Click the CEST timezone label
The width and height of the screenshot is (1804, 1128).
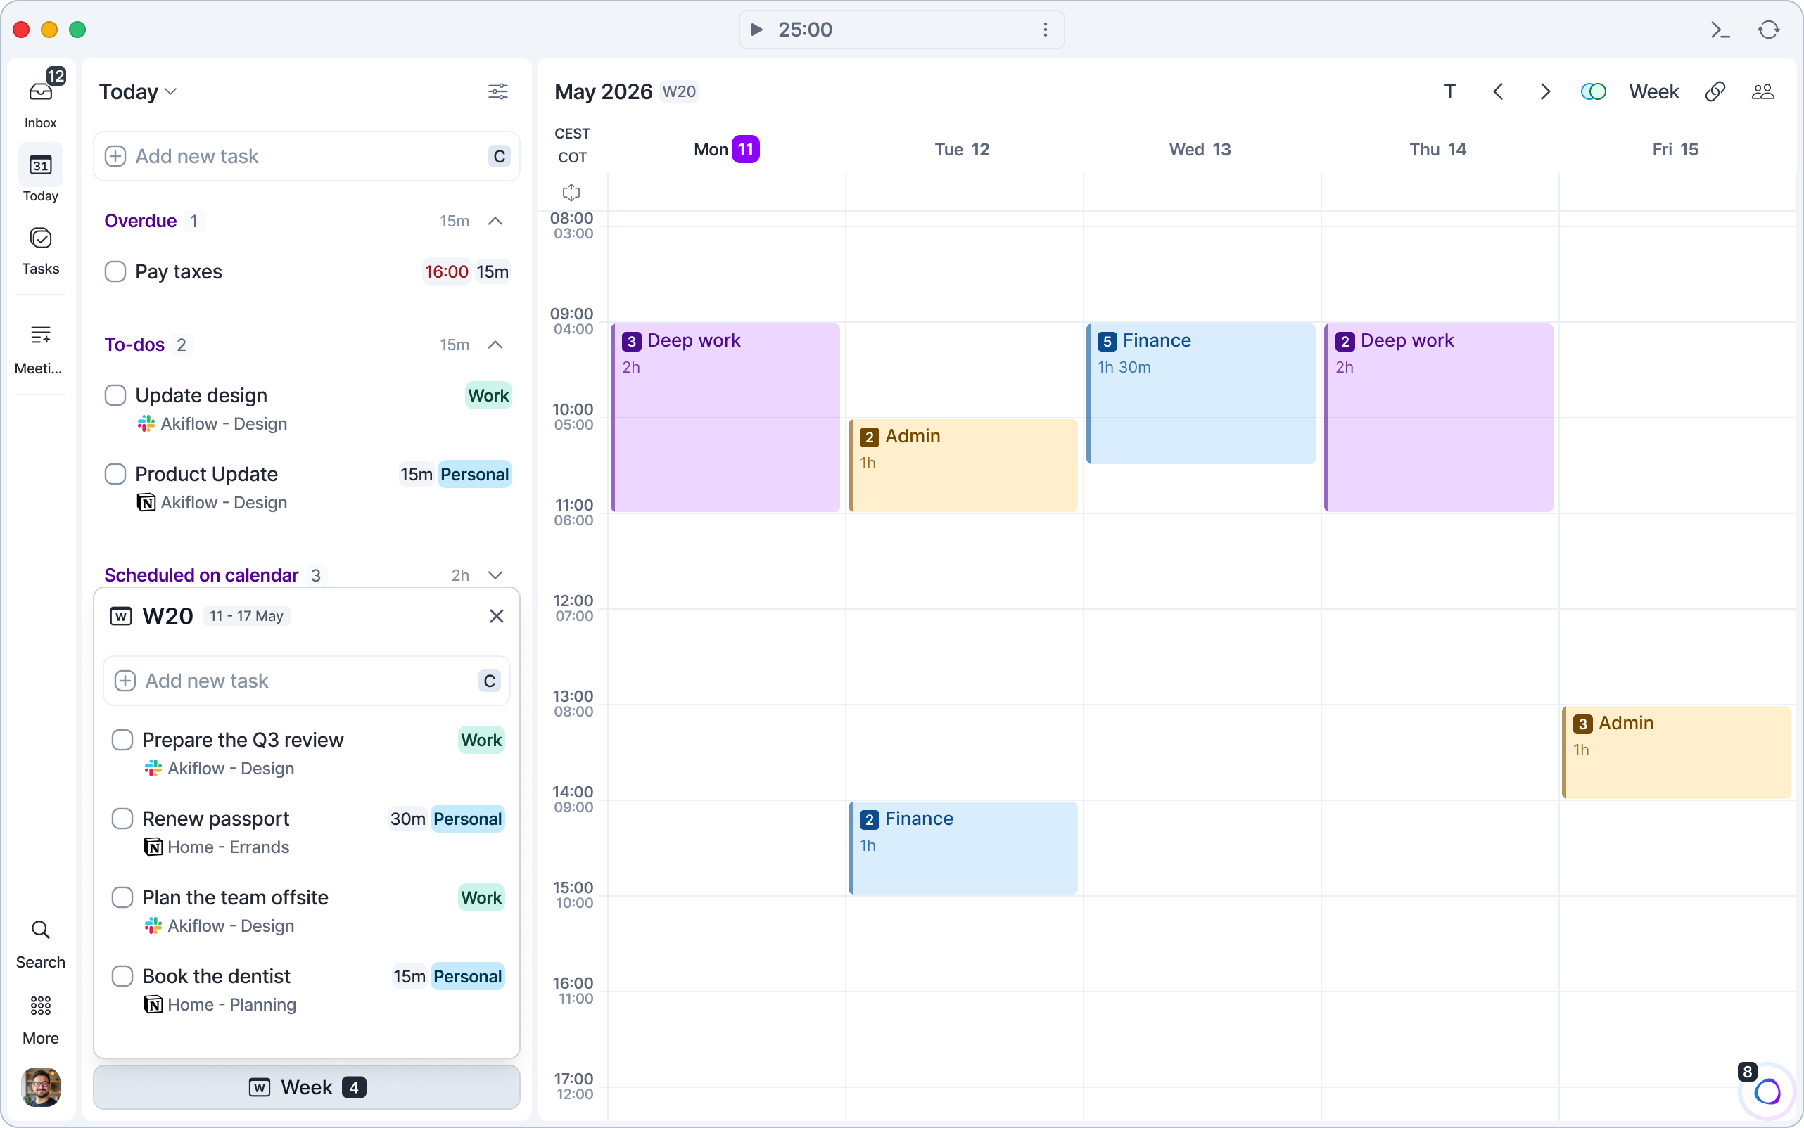572,134
